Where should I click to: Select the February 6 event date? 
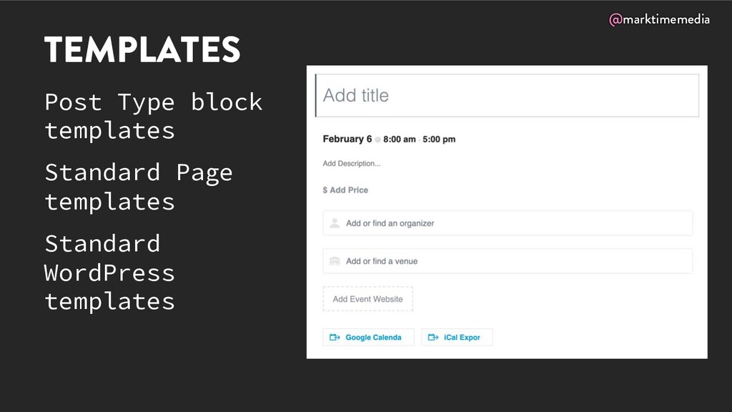(347, 139)
